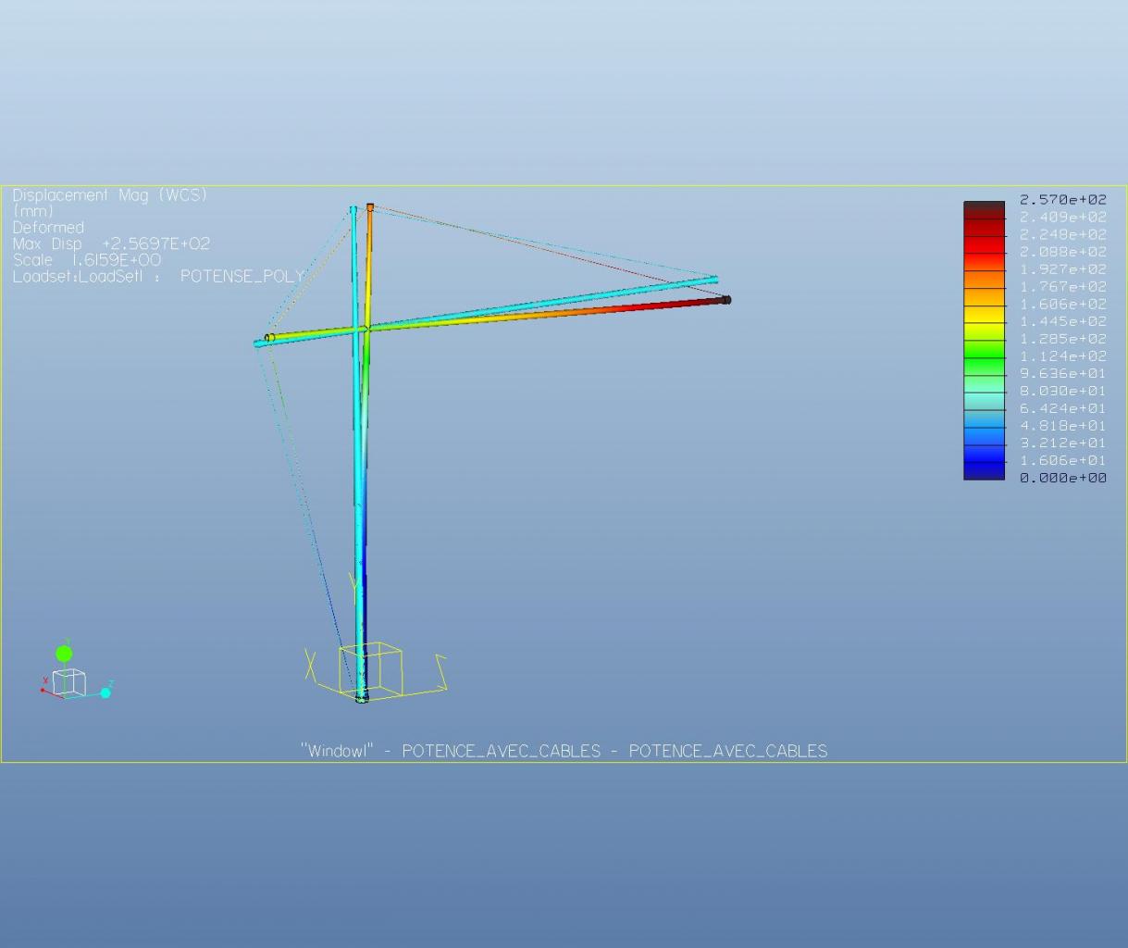
Task: Click the Window1 POTENCE_AVEC_CABLES title text
Action: pos(564,751)
